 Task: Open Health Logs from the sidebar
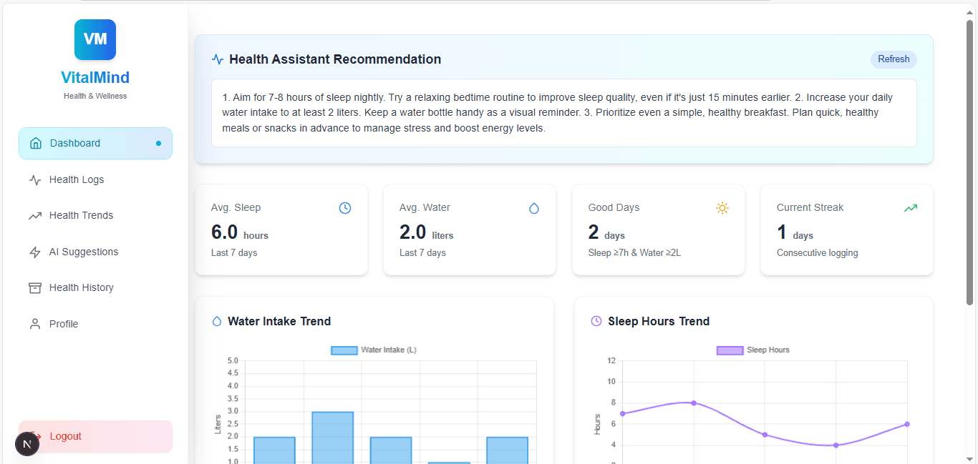77,180
